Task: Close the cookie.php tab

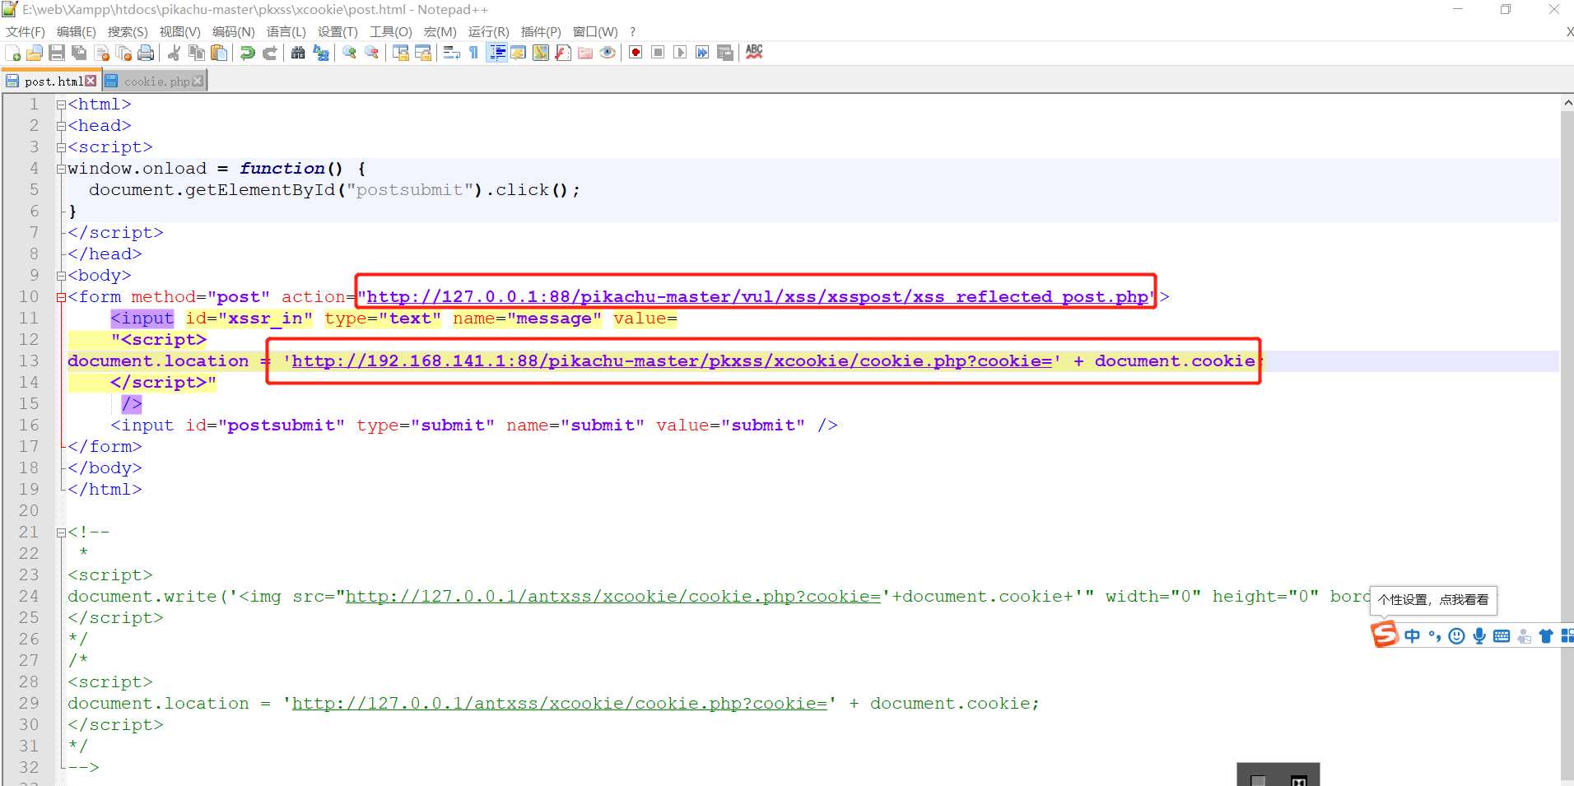Action: tap(198, 81)
